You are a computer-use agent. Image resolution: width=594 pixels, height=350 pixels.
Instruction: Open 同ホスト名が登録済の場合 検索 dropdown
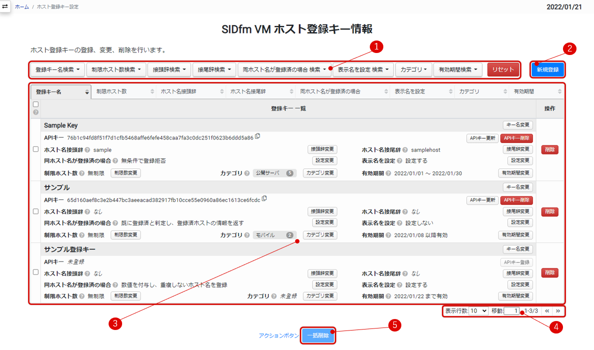[x=285, y=69]
